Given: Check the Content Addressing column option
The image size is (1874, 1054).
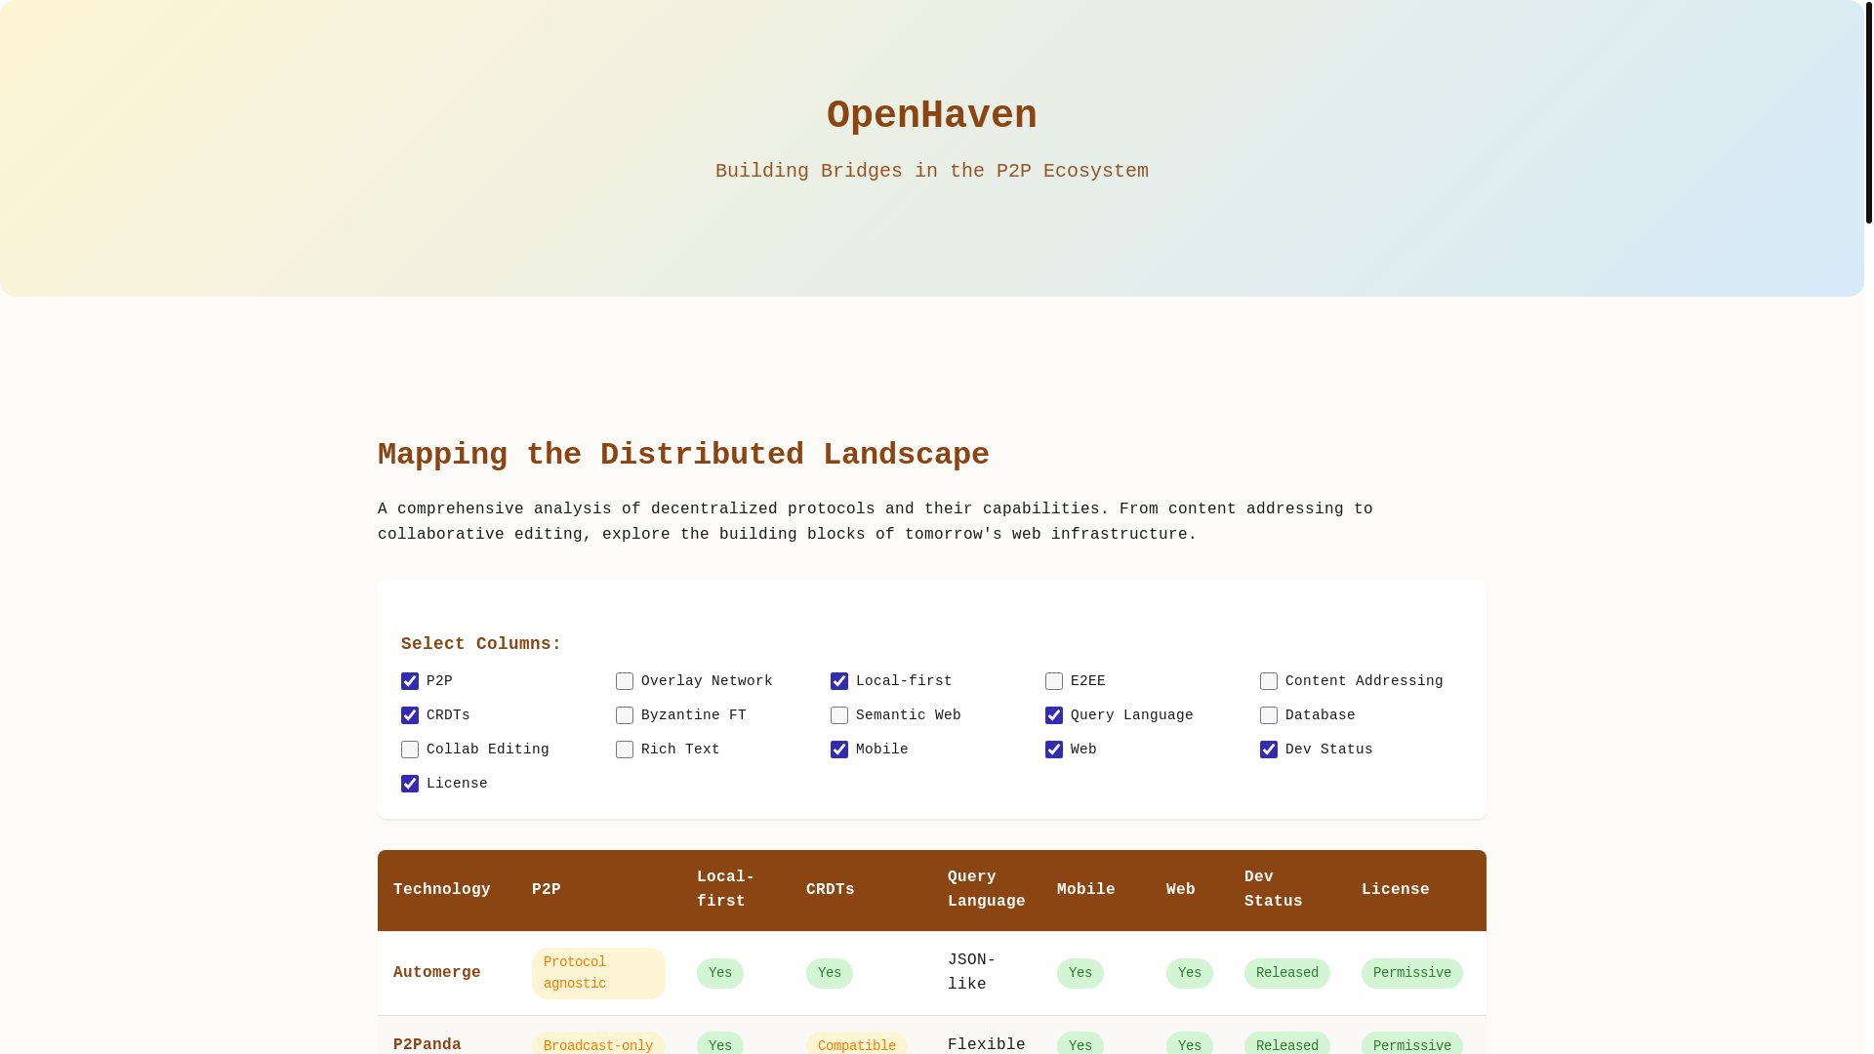Looking at the screenshot, I should click(x=1269, y=681).
